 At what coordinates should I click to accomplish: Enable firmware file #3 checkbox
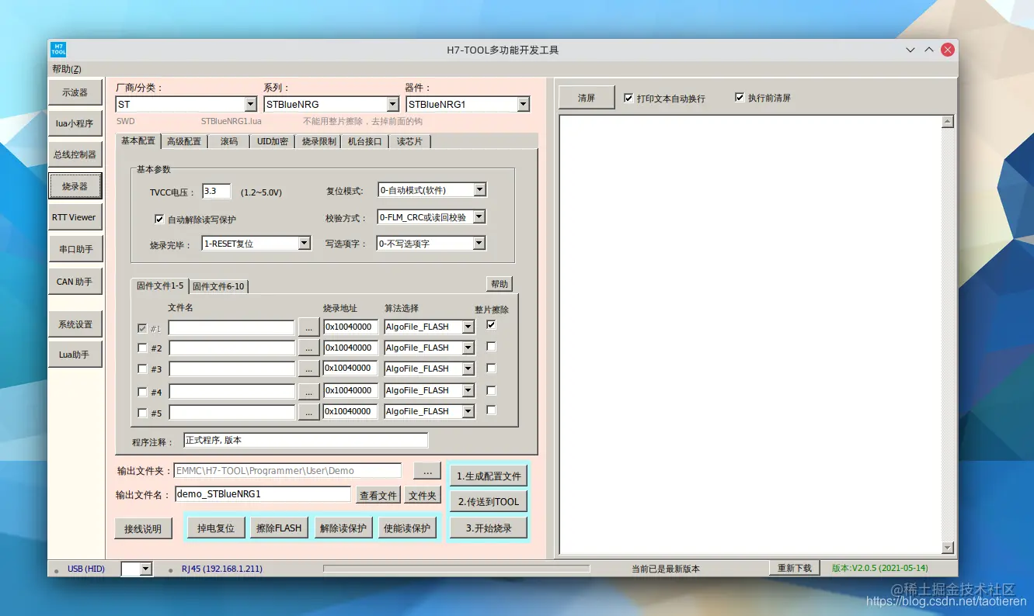tap(142, 369)
